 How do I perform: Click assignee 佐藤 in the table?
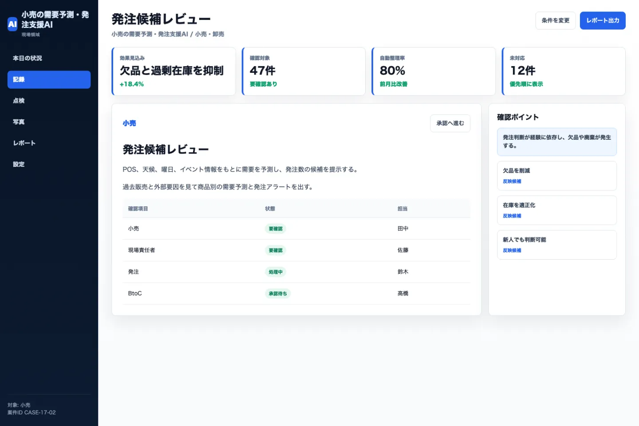tap(403, 250)
